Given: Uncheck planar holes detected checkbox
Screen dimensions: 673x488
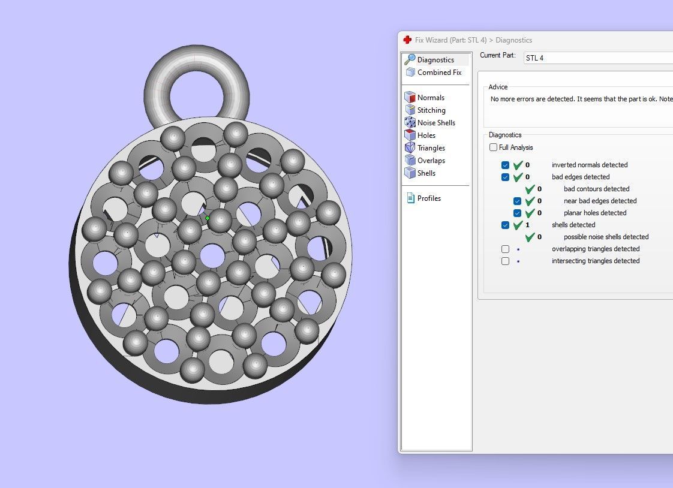Looking at the screenshot, I should 517,213.
